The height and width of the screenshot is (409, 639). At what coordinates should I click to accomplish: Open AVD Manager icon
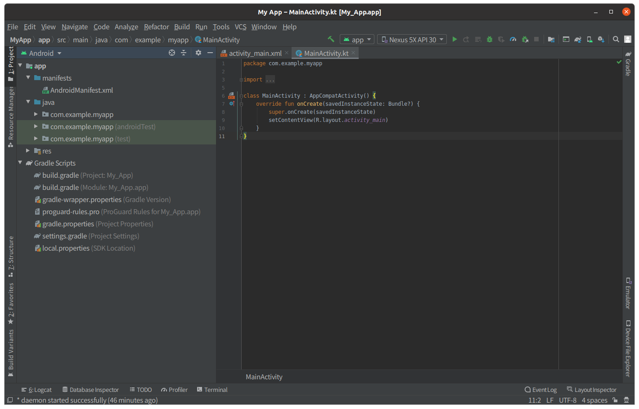coord(589,40)
